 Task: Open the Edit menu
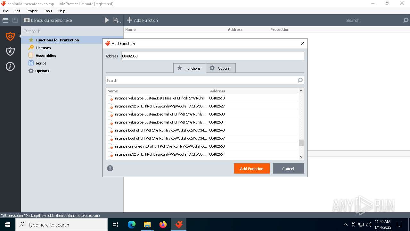[x=17, y=11]
